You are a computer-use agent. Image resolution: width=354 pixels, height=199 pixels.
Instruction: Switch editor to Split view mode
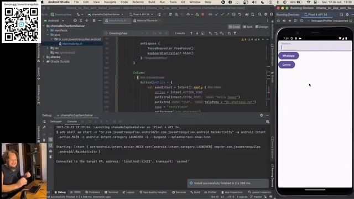click(x=248, y=27)
